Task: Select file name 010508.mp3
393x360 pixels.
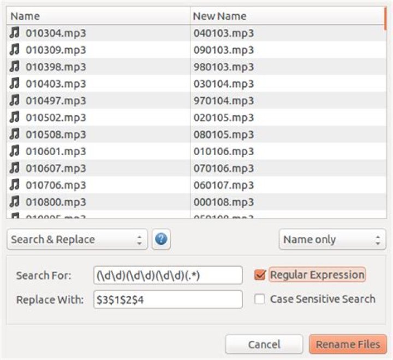Action: (x=56, y=134)
